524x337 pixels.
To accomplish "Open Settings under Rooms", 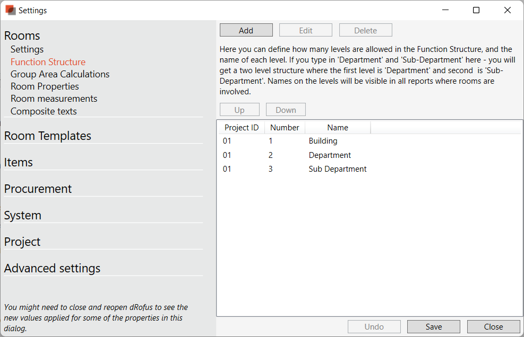I will click(27, 49).
